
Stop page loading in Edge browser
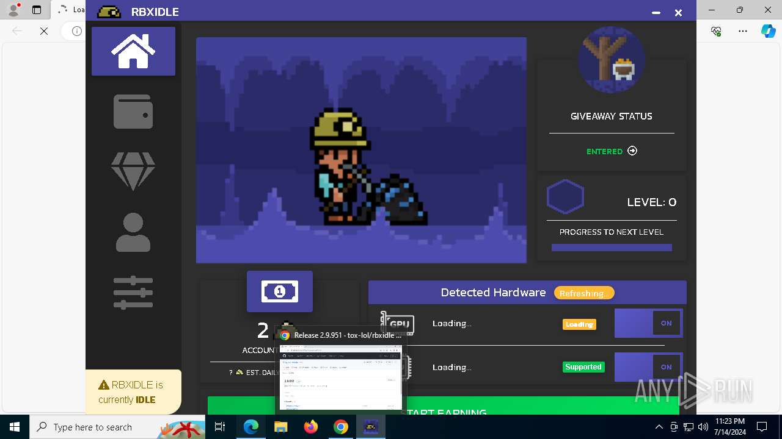[44, 31]
